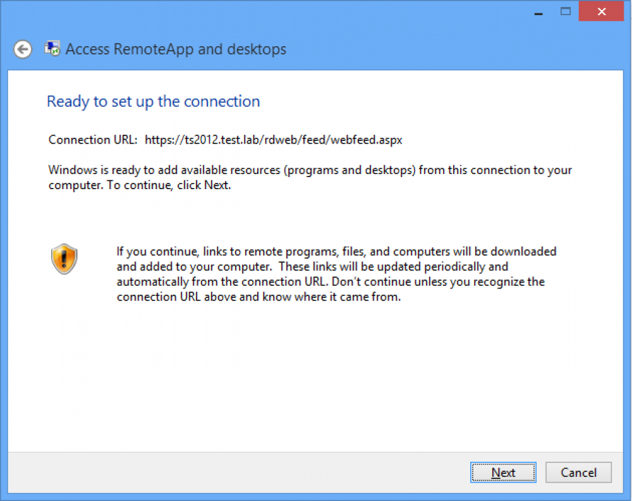632x501 pixels.
Task: Click the "Access RemoteApp and desktops" title text
Action: (176, 49)
